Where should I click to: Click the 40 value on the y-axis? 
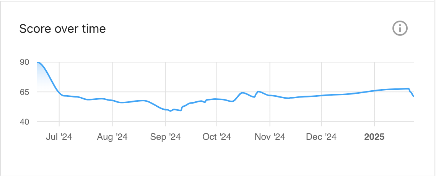pyautogui.click(x=24, y=122)
